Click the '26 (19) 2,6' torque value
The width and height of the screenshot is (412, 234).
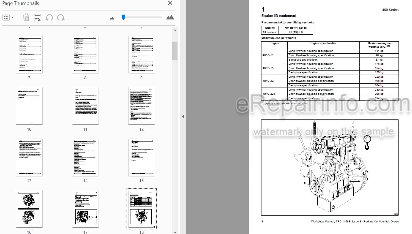(296, 32)
